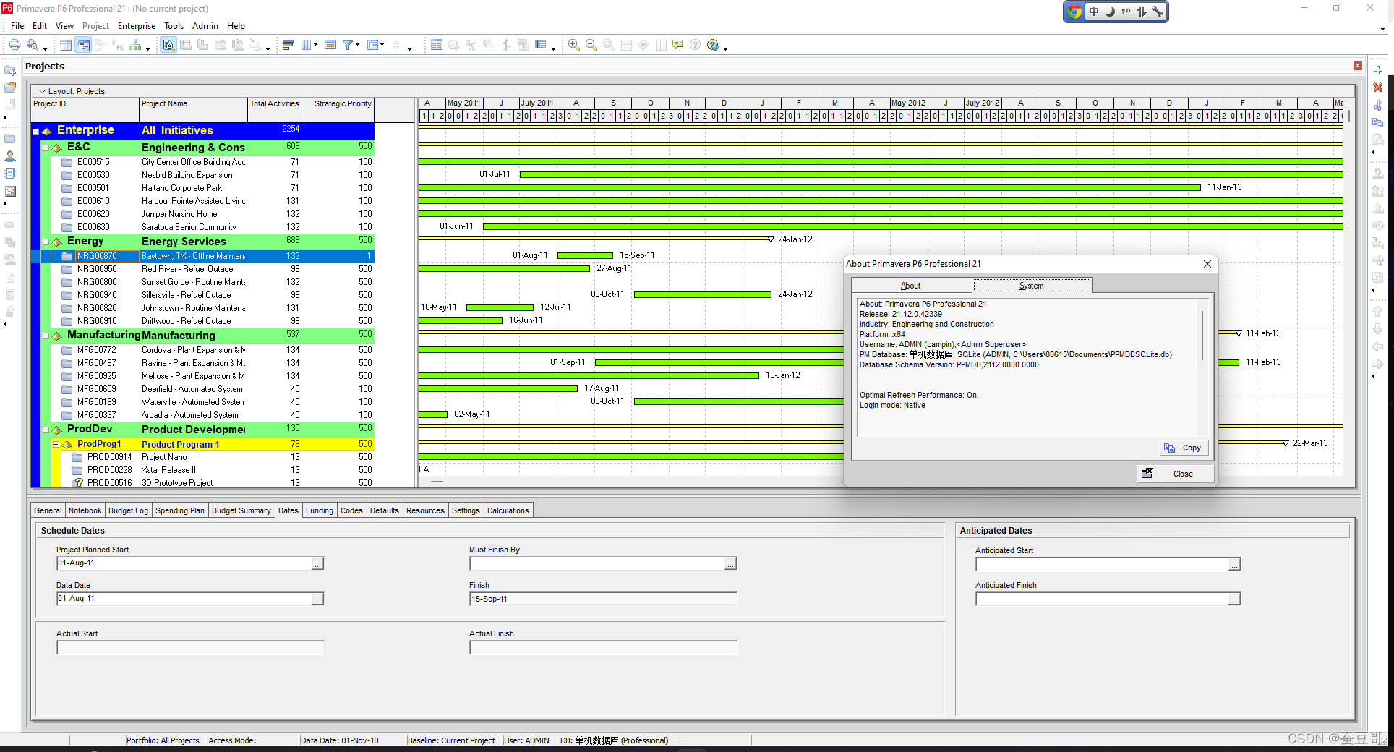Collapse the Enterprise All Initiatives tree
The width and height of the screenshot is (1394, 752).
[x=35, y=130]
